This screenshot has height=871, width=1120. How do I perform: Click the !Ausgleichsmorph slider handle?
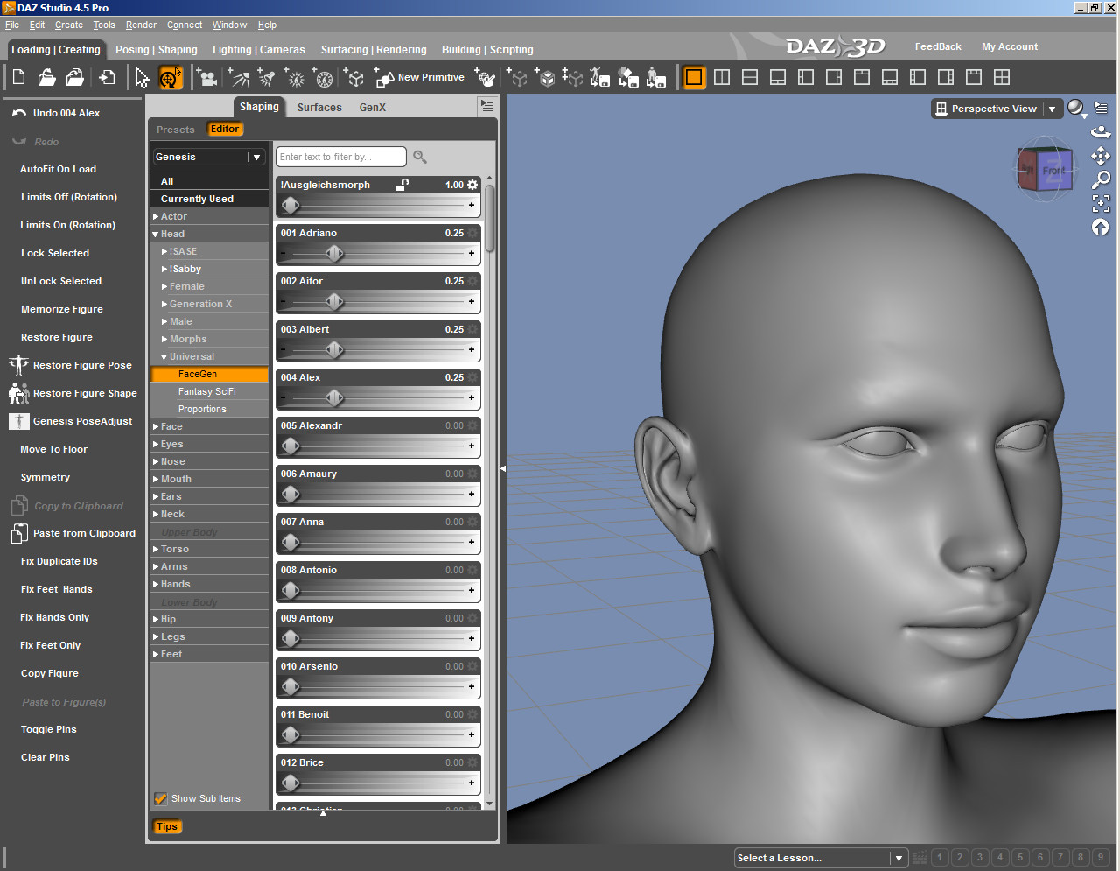tap(290, 206)
